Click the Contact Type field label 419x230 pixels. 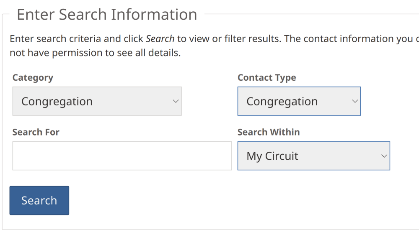click(x=266, y=78)
